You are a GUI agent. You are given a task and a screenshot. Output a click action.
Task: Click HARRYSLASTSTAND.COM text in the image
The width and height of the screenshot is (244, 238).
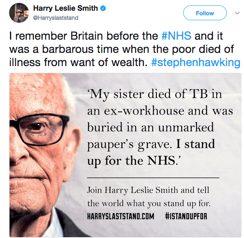pyautogui.click(x=120, y=216)
